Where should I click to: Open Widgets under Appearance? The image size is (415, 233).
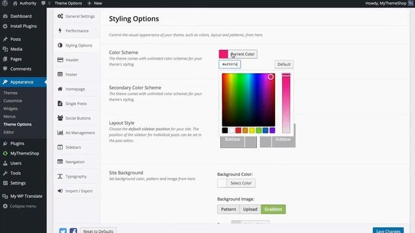pyautogui.click(x=10, y=109)
